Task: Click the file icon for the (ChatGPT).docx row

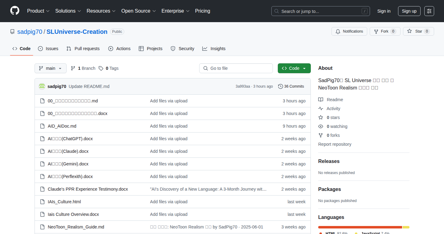Action: [x=43, y=139]
